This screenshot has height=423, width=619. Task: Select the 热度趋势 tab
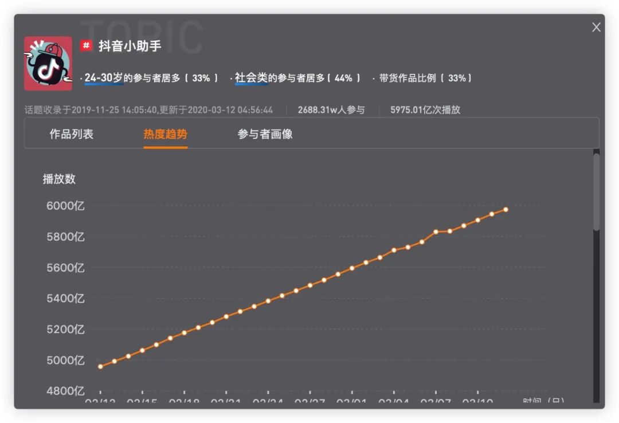click(166, 134)
